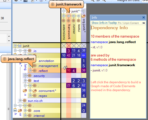This screenshot has width=148, height=120.
Task: Expand the .concurrent.* row
Action: click(x=30, y=91)
